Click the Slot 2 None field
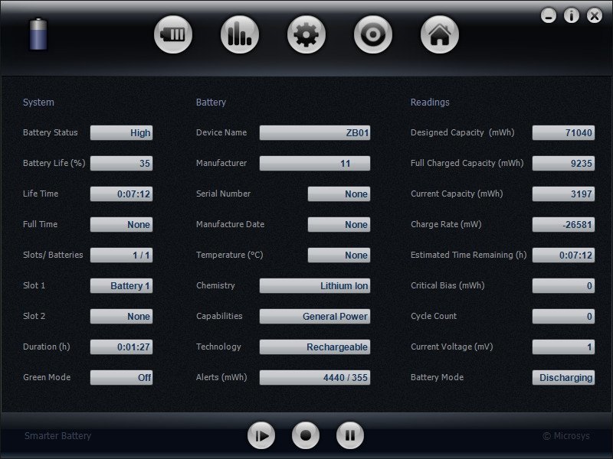The height and width of the screenshot is (459, 613). (121, 316)
